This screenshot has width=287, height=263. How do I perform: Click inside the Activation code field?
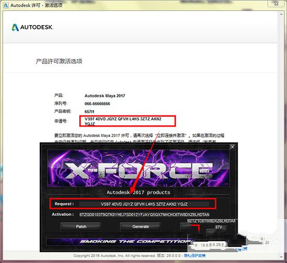pyautogui.click(x=145, y=214)
